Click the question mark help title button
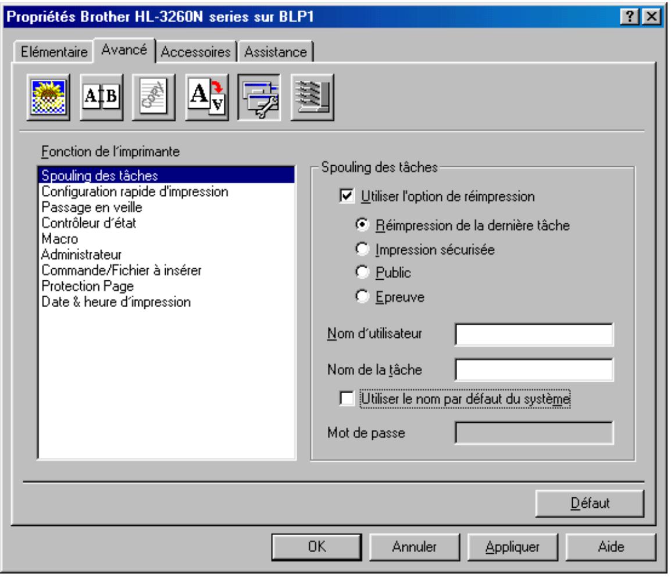The height and width of the screenshot is (577, 671). point(630,17)
